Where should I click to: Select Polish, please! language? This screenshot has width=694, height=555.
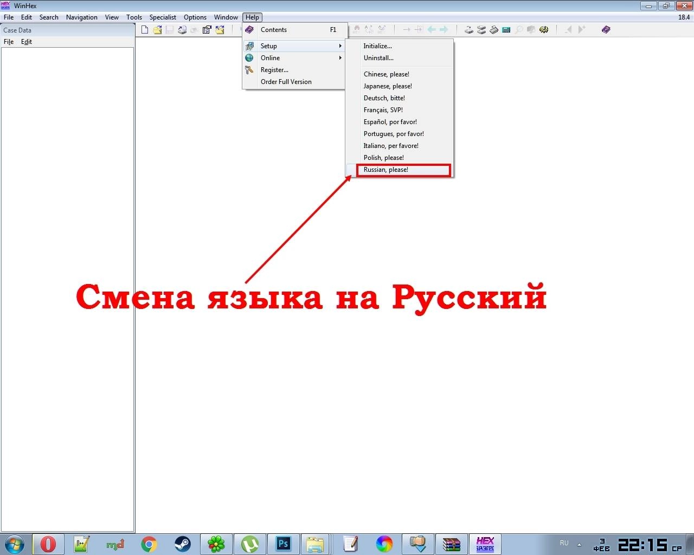[x=400, y=158]
